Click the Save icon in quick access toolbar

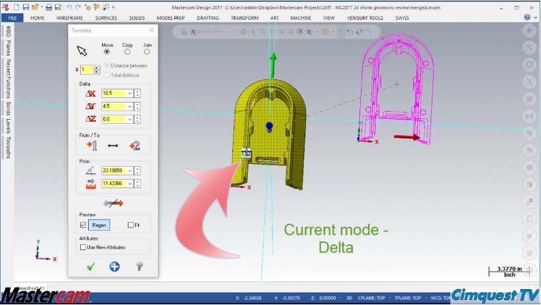tap(26, 7)
